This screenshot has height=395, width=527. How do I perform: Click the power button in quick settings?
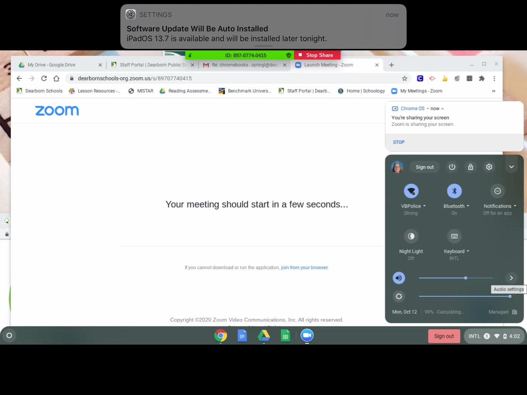pos(452,167)
